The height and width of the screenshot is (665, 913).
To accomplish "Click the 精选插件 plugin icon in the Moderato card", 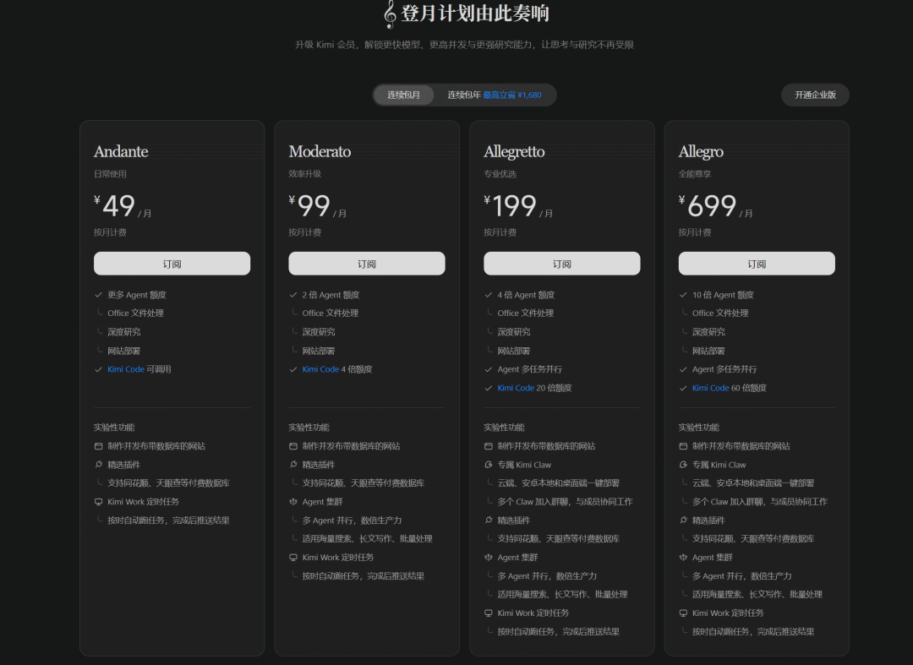I will point(293,464).
